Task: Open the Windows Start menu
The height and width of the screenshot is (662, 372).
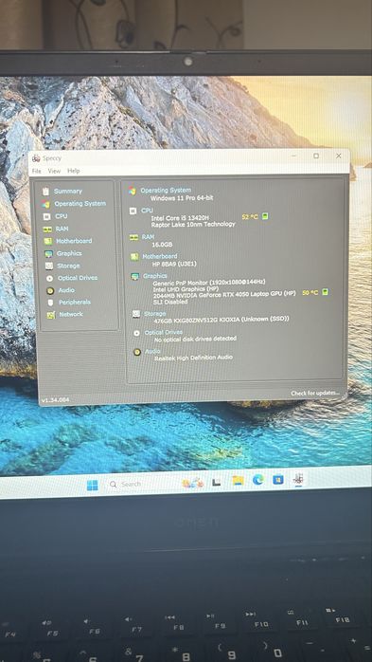Action: (x=92, y=485)
